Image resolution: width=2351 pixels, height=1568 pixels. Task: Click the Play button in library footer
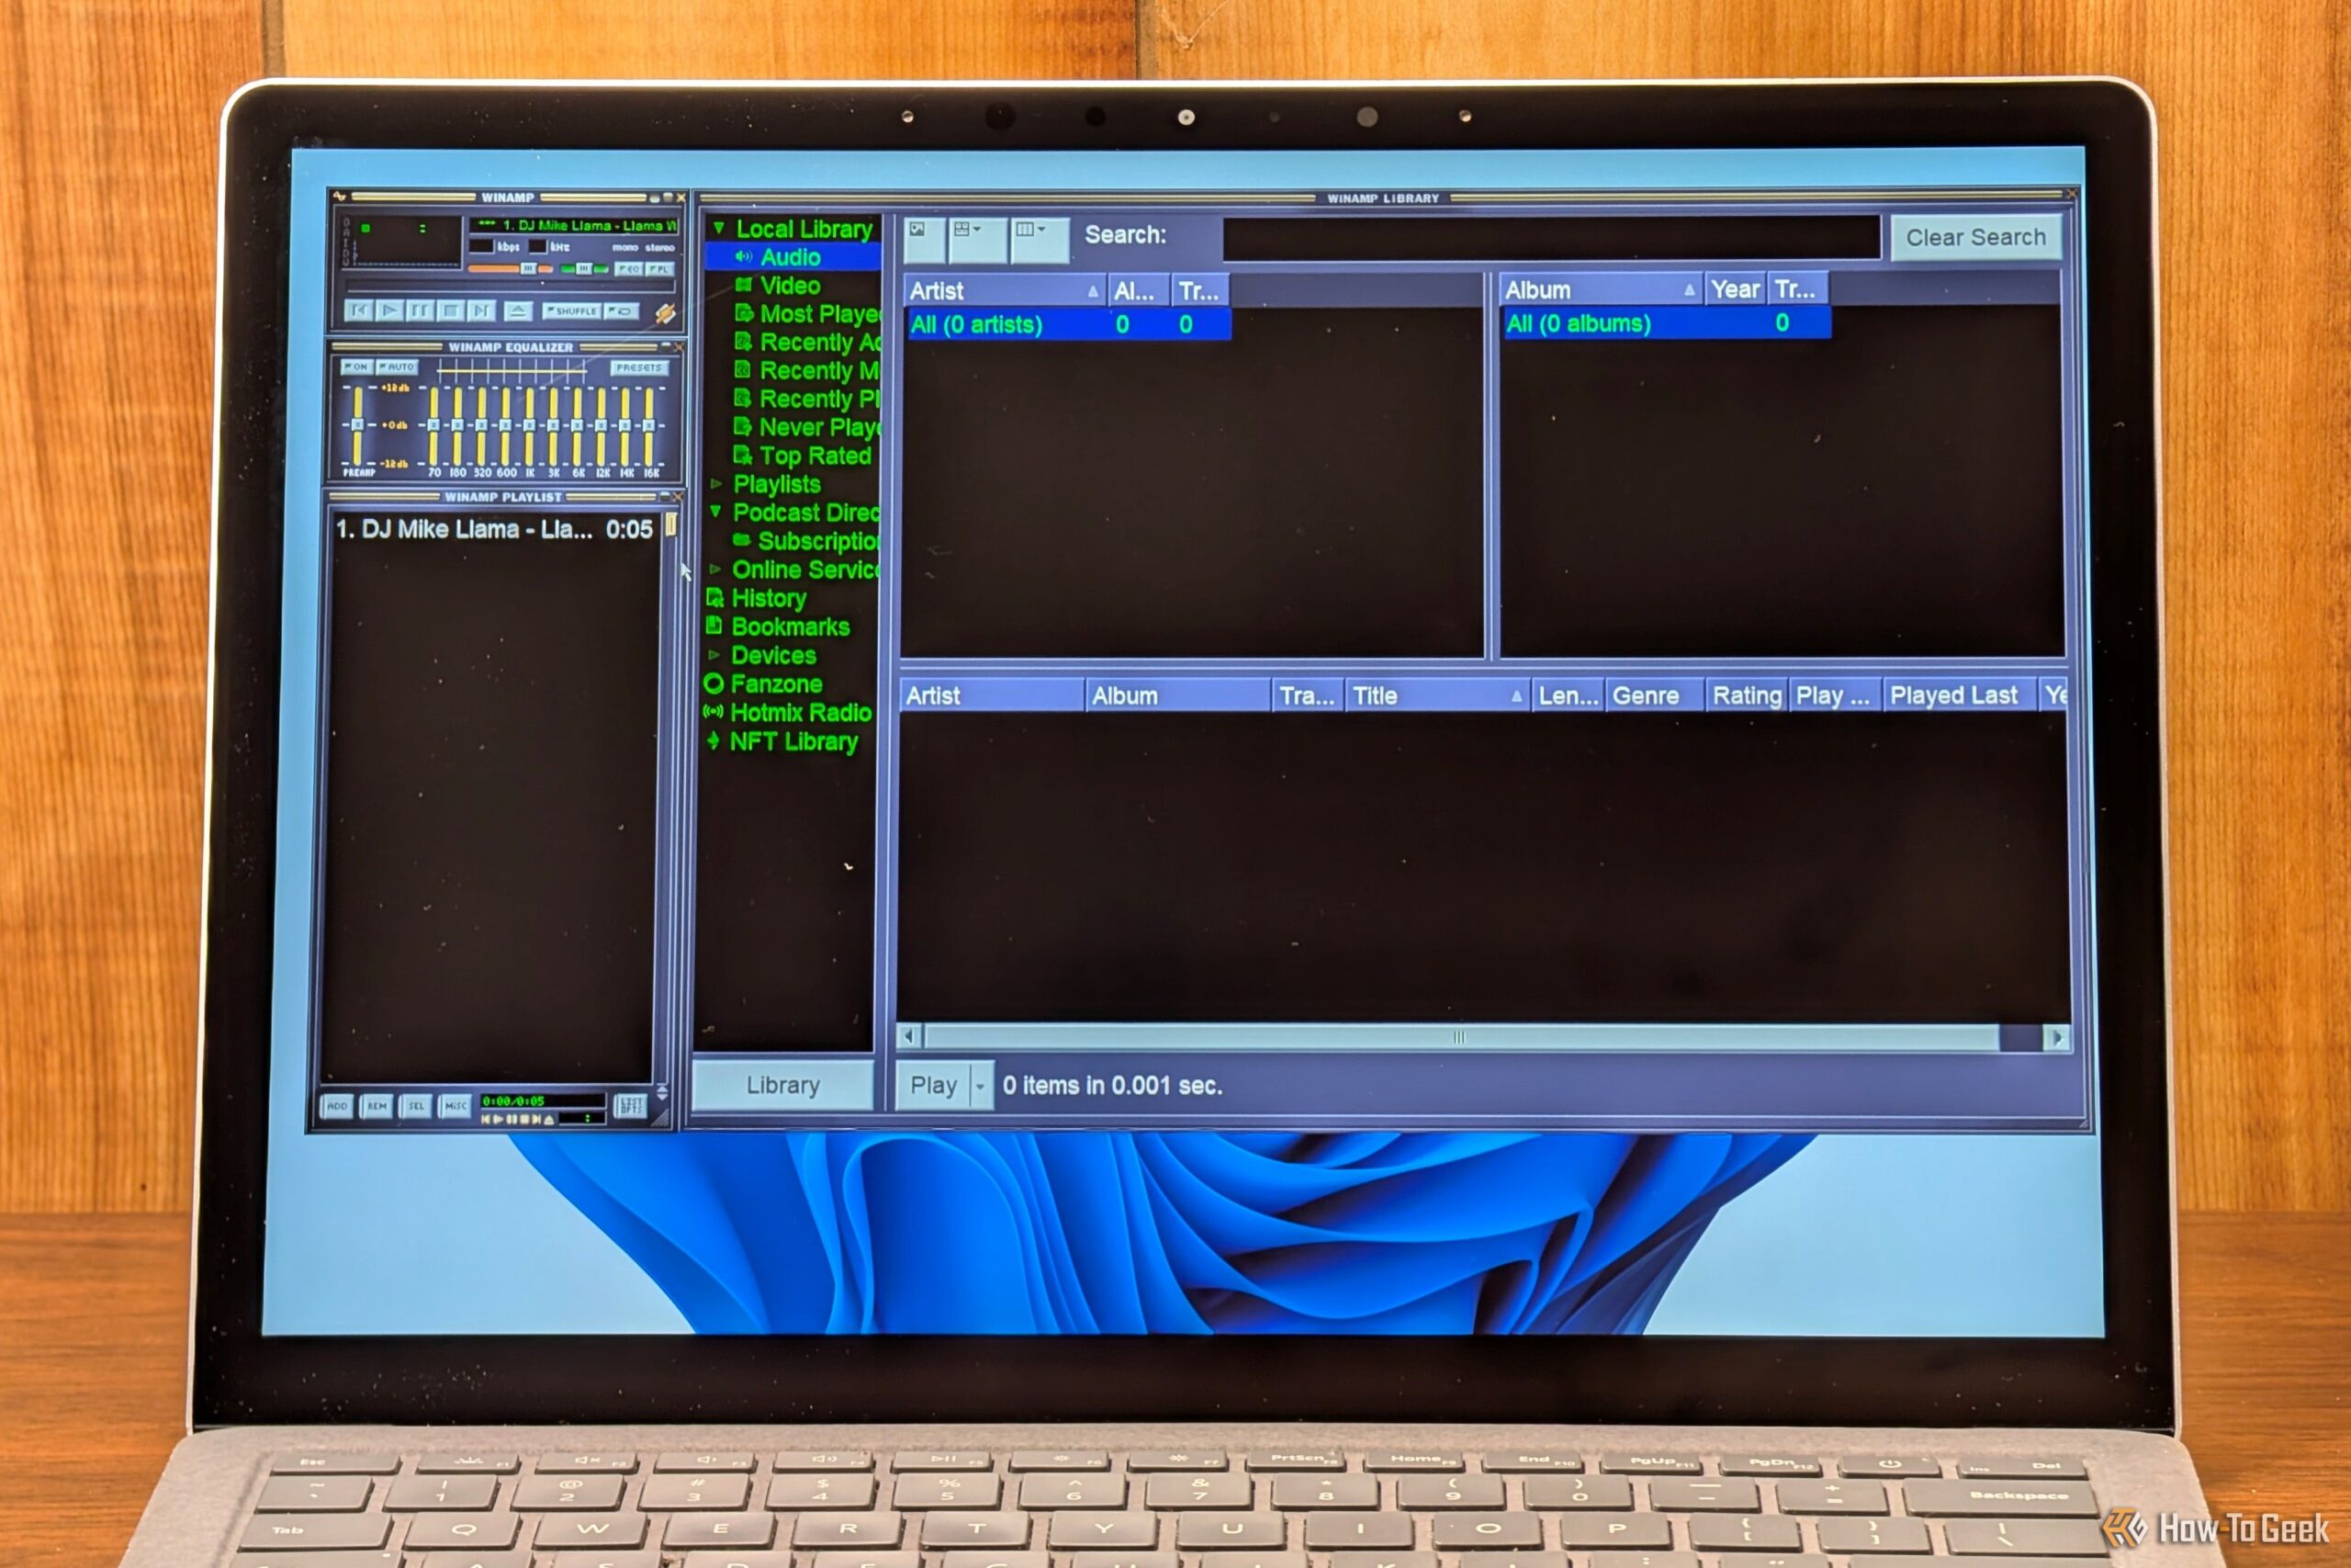coord(933,1086)
